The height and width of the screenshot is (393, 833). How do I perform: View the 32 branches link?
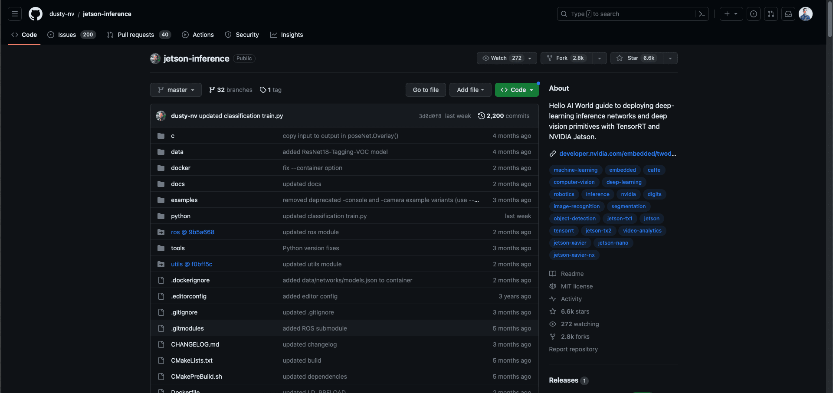231,90
